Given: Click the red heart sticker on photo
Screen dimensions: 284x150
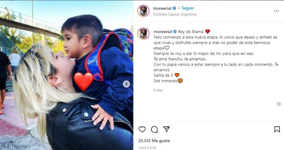Looking at the screenshot, I should point(83,81).
